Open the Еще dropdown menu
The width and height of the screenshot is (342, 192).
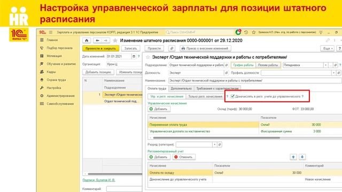point(328,49)
